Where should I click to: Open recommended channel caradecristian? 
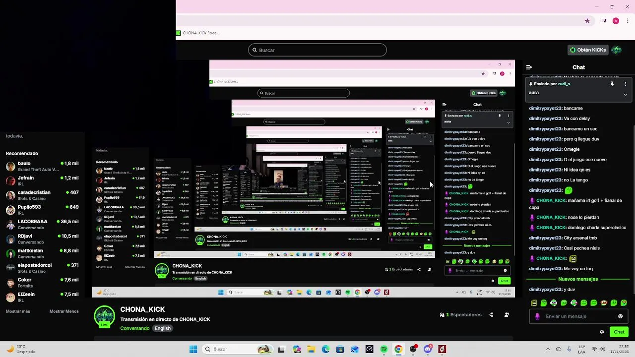(x=42, y=195)
